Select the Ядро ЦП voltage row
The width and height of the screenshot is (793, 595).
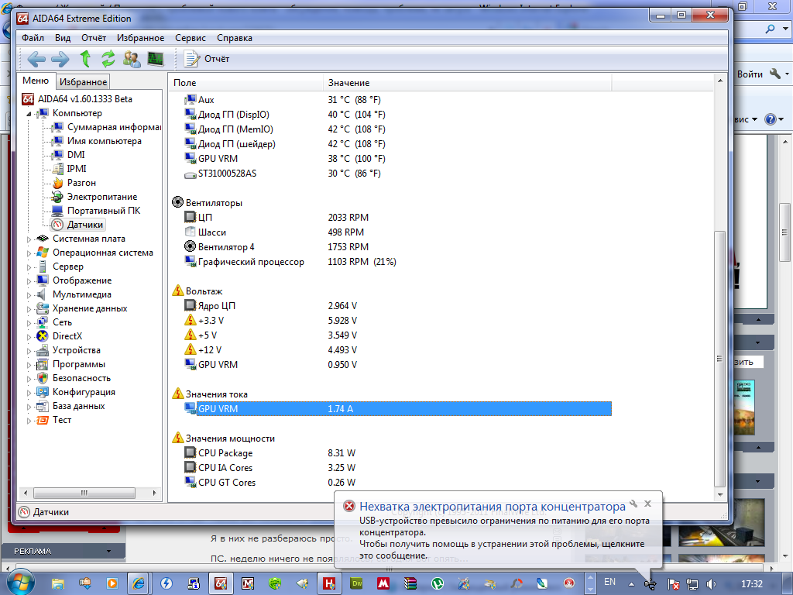[397, 306]
